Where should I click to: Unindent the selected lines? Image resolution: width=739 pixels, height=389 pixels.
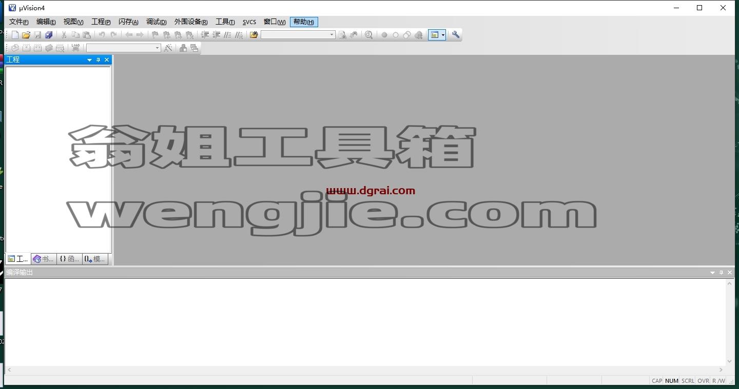(x=216, y=35)
